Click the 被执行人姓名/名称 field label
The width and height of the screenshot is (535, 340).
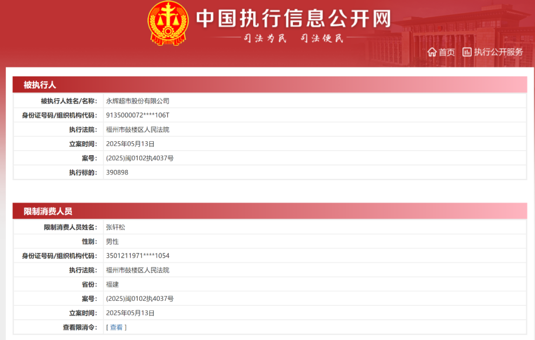click(69, 101)
